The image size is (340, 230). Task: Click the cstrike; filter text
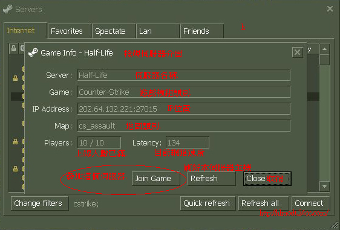(x=86, y=204)
